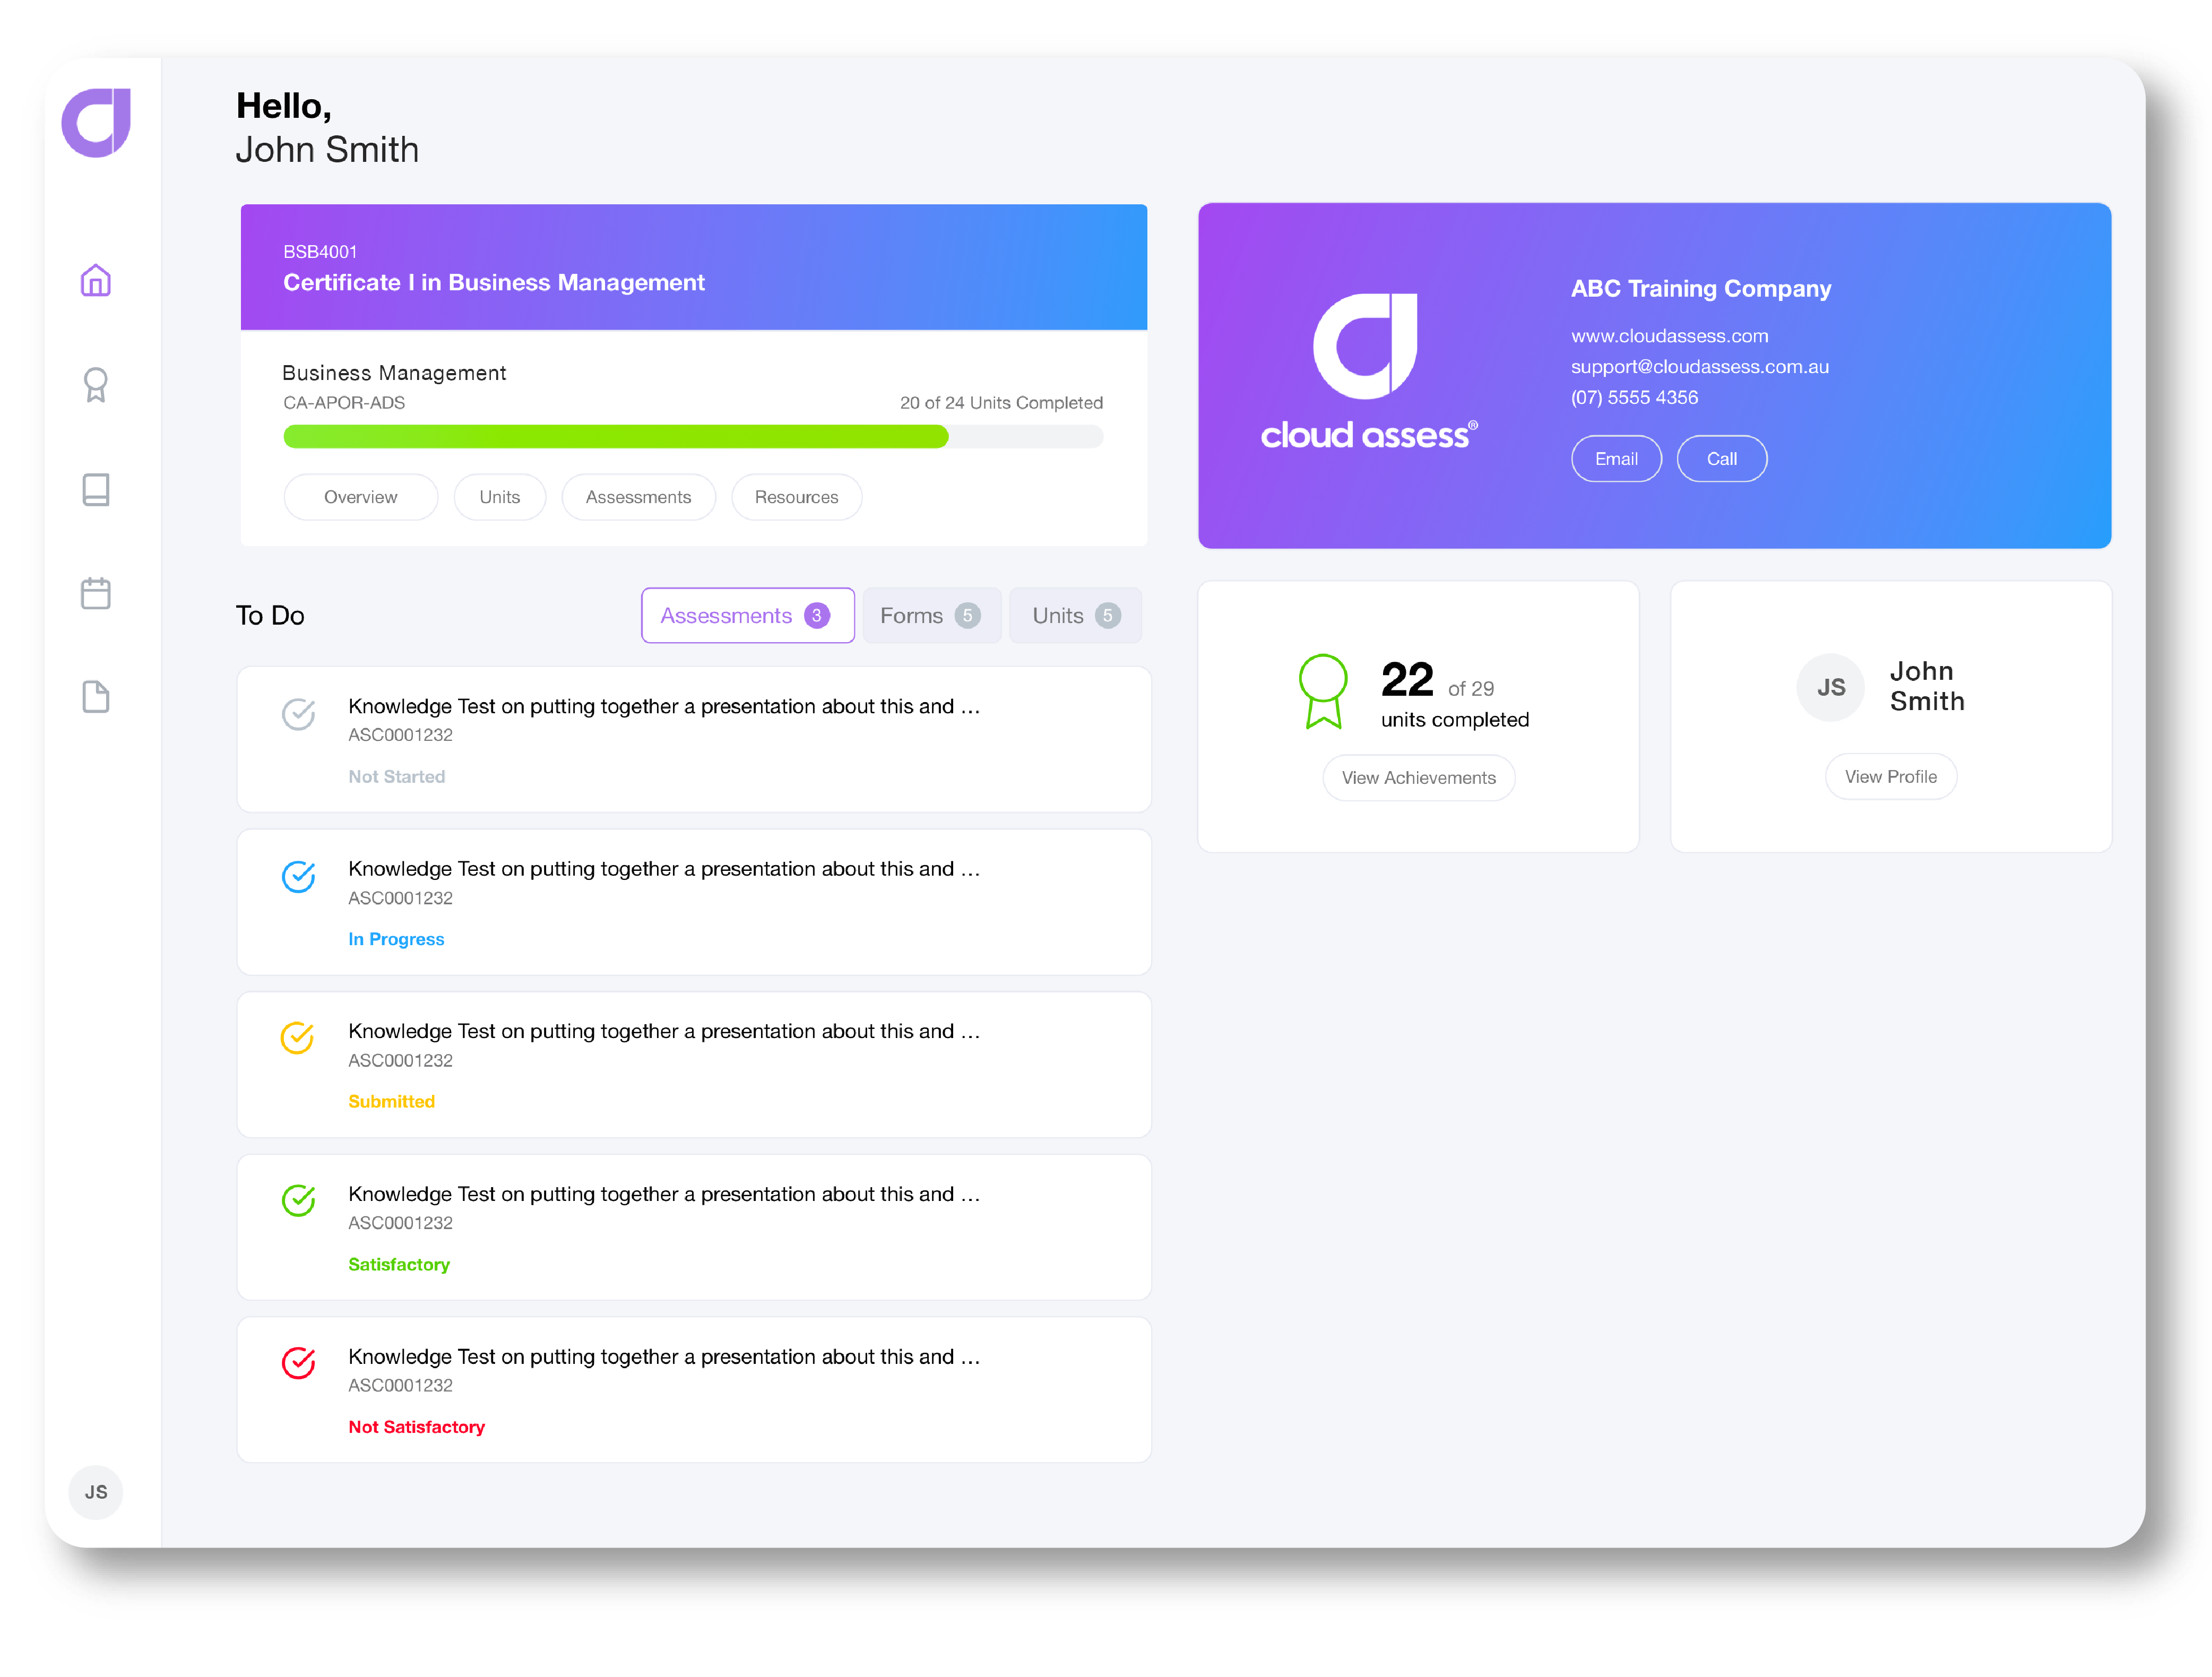Click the red check circle of Not Satisfactory test

point(298,1363)
